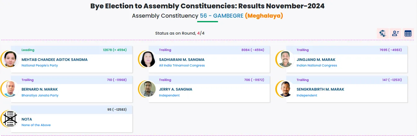Click Sengkrabirth M. Marak's photo
Screen dimensions: 417x136
pyautogui.click(x=285, y=89)
